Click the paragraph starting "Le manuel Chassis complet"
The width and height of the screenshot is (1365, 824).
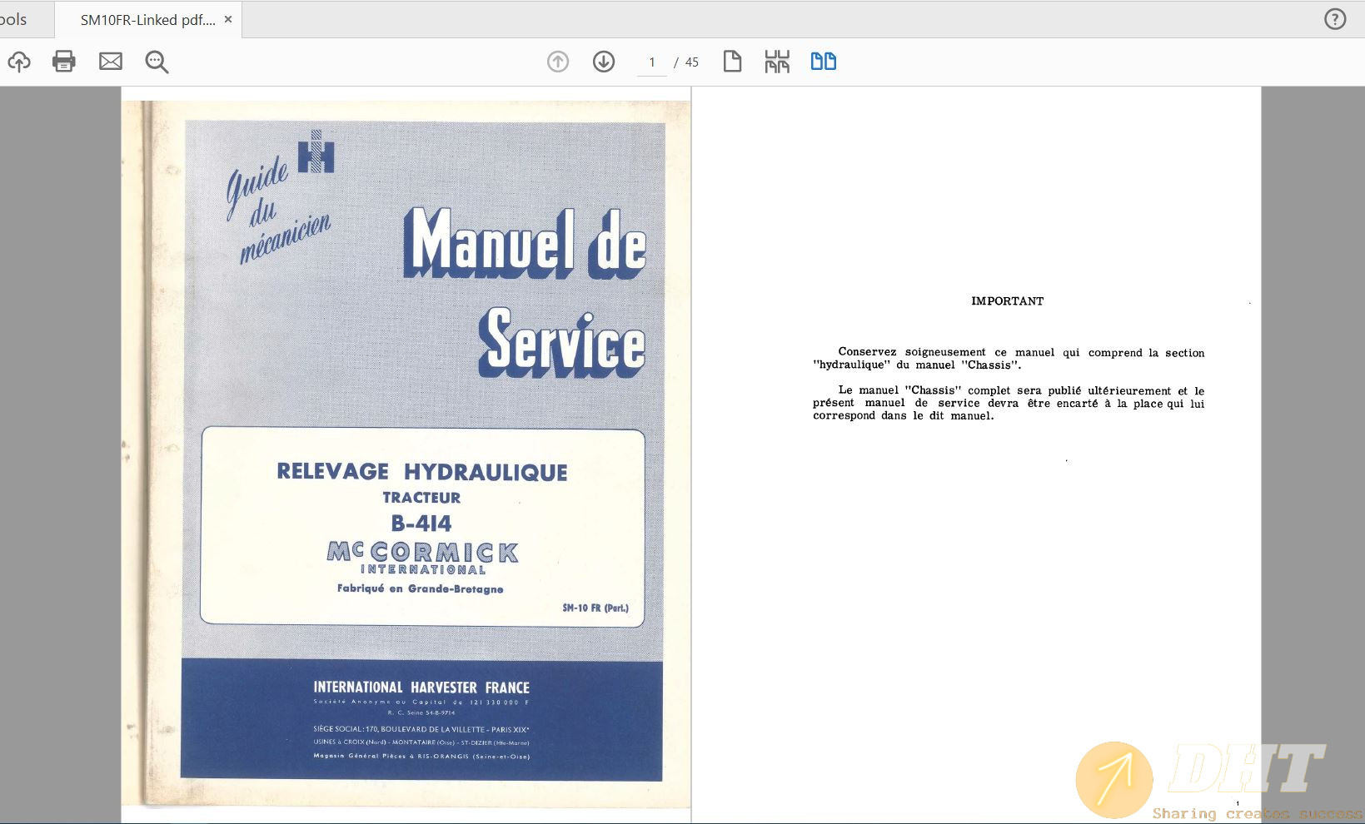(1009, 403)
